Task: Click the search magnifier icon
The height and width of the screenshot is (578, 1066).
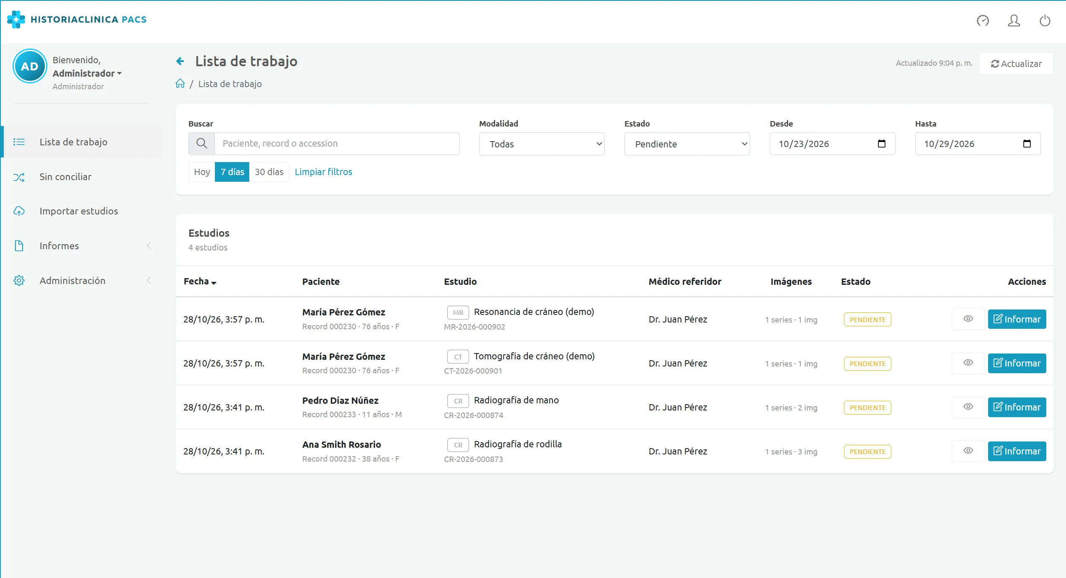Action: pyautogui.click(x=202, y=144)
